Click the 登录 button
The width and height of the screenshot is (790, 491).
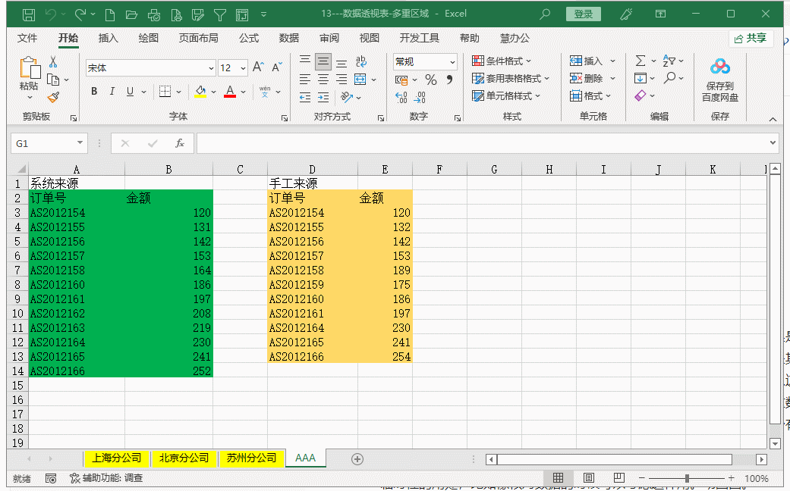point(584,14)
